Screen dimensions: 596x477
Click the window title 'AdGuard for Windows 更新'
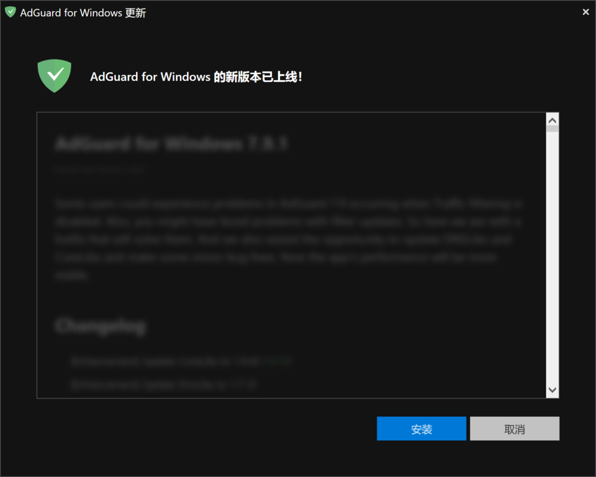click(83, 13)
